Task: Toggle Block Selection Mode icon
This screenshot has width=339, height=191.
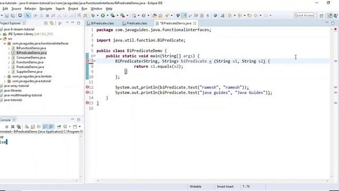Action: click(x=202, y=15)
